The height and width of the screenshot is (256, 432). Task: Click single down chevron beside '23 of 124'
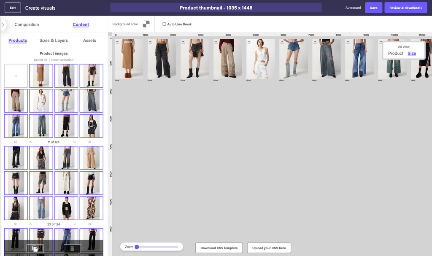coord(75,224)
